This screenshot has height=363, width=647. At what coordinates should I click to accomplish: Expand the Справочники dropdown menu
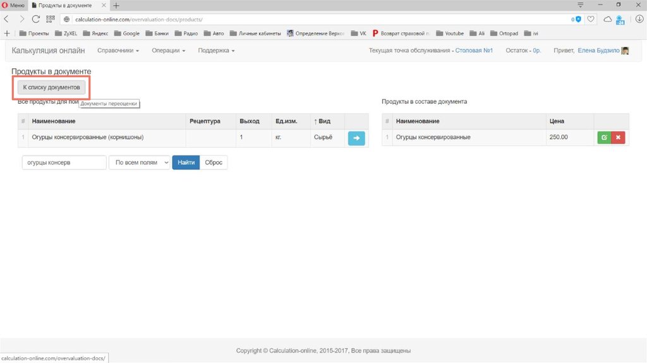click(118, 51)
